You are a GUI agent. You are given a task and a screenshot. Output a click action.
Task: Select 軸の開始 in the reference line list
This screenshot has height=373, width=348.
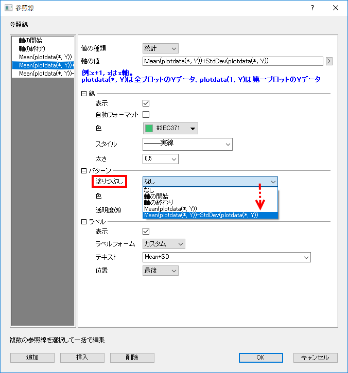pos(43,41)
